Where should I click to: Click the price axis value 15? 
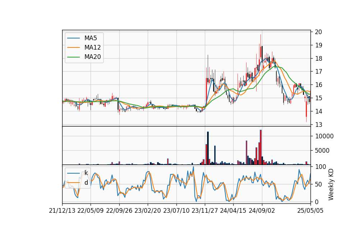click(x=318, y=98)
